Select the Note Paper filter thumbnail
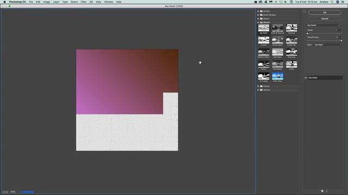 tap(278, 52)
